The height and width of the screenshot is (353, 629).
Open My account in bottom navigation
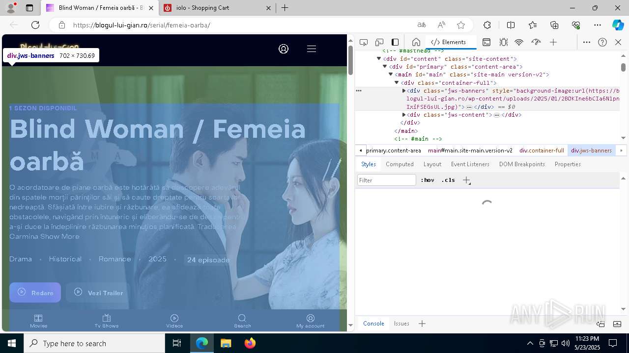coord(310,321)
